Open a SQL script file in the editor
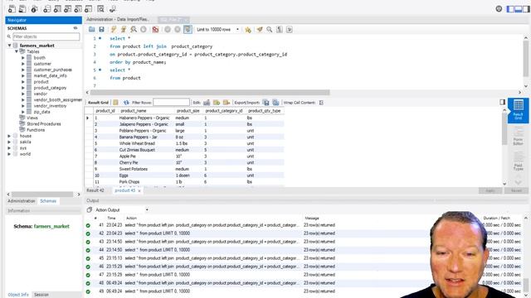This screenshot has height=298, width=531. [x=92, y=30]
